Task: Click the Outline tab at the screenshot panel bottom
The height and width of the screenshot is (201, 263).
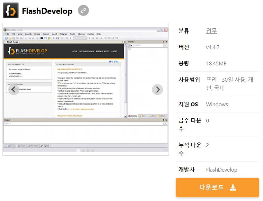Action: (133, 116)
